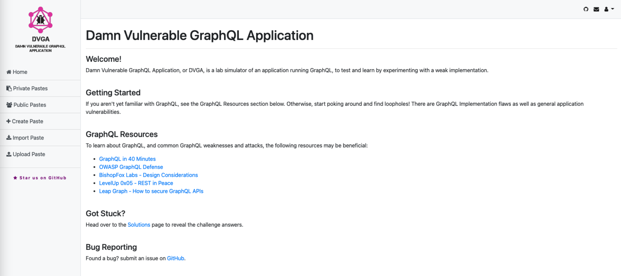Open the OWASP GraphQL Defense link
This screenshot has width=621, height=276.
point(131,167)
